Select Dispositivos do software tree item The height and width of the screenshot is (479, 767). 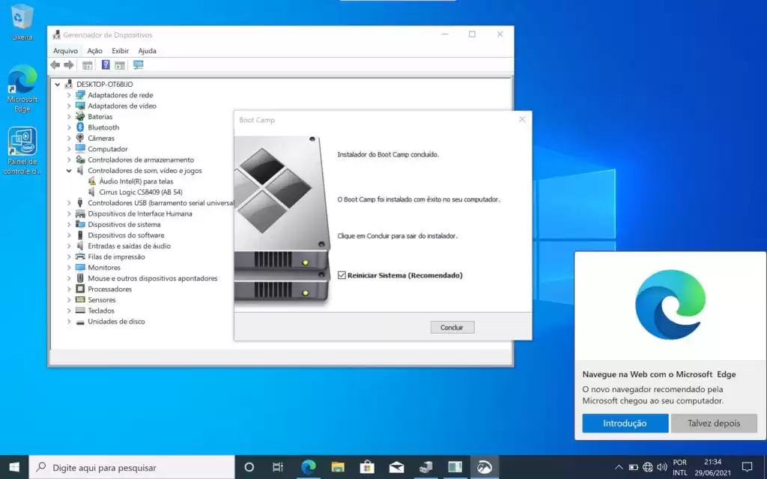[126, 235]
